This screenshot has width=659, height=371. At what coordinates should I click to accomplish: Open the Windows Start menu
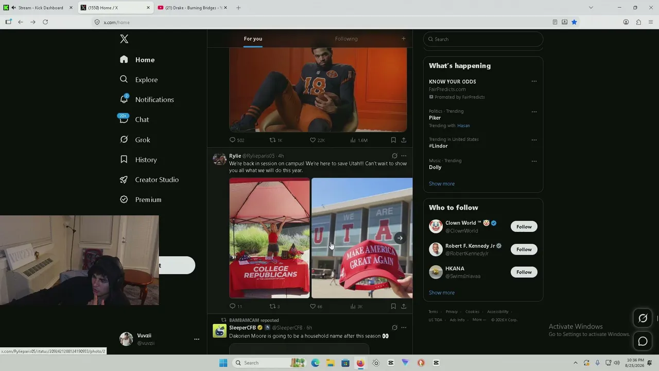click(x=223, y=363)
